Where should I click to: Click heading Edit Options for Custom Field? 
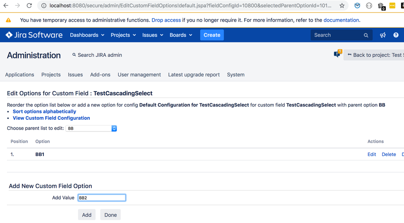coord(80,93)
